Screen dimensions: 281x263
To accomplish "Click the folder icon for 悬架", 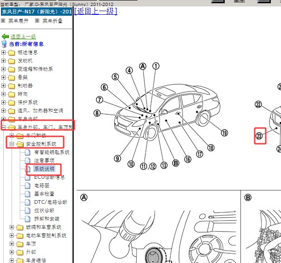I will pyautogui.click(x=12, y=78).
